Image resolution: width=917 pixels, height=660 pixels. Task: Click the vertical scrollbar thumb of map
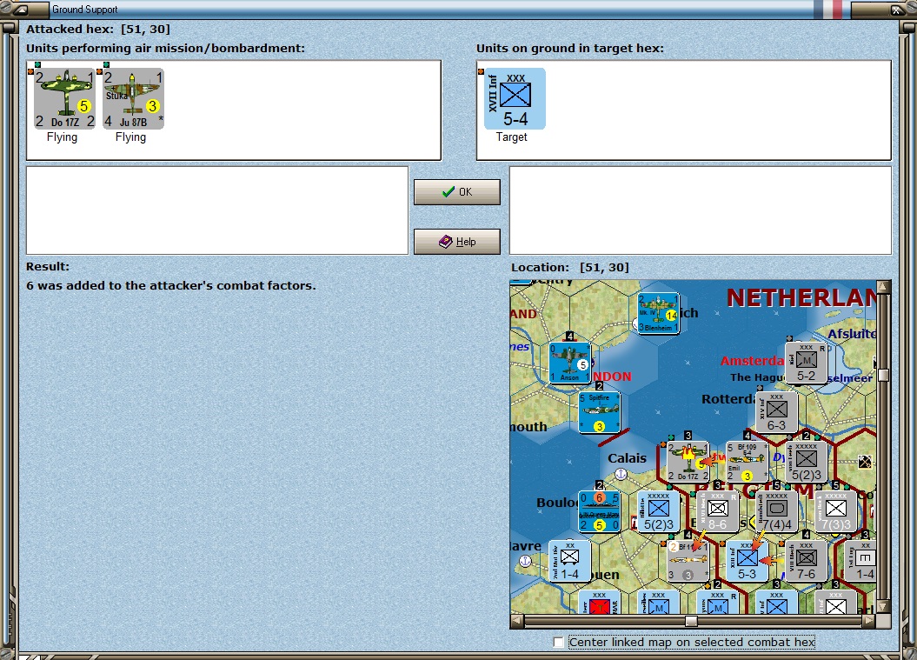coord(884,376)
